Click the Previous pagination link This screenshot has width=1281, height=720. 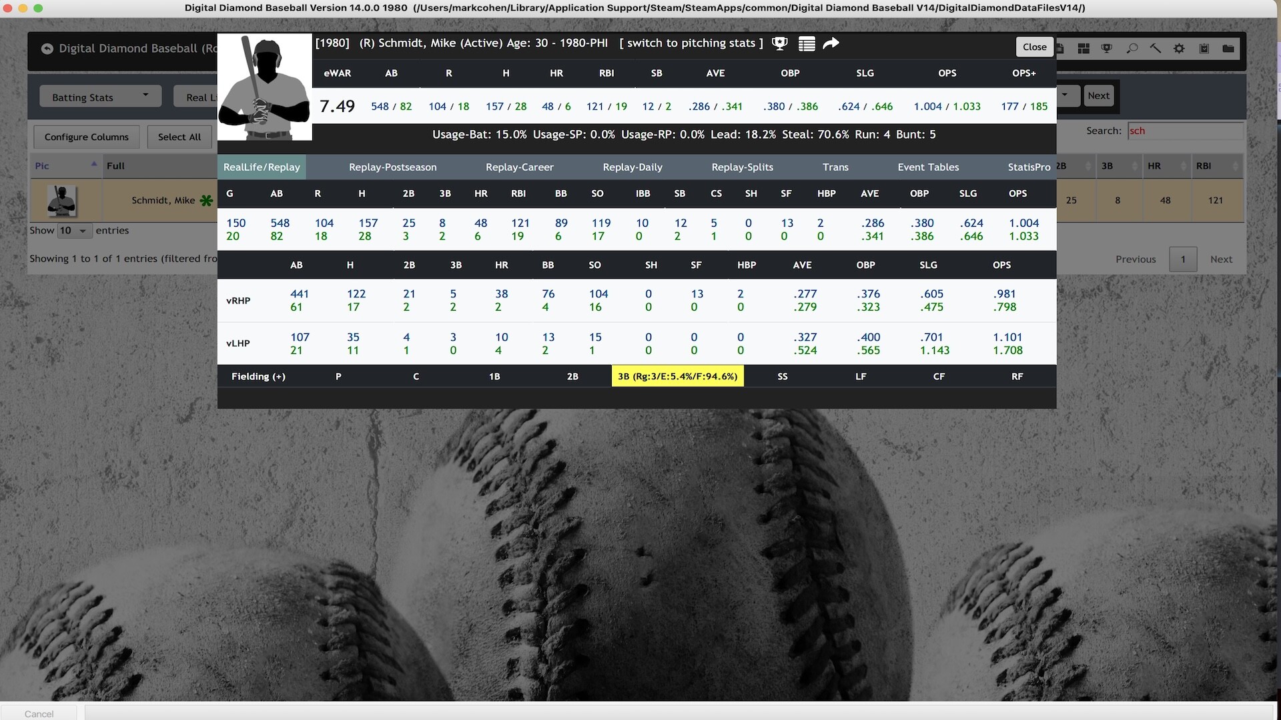[1136, 259]
